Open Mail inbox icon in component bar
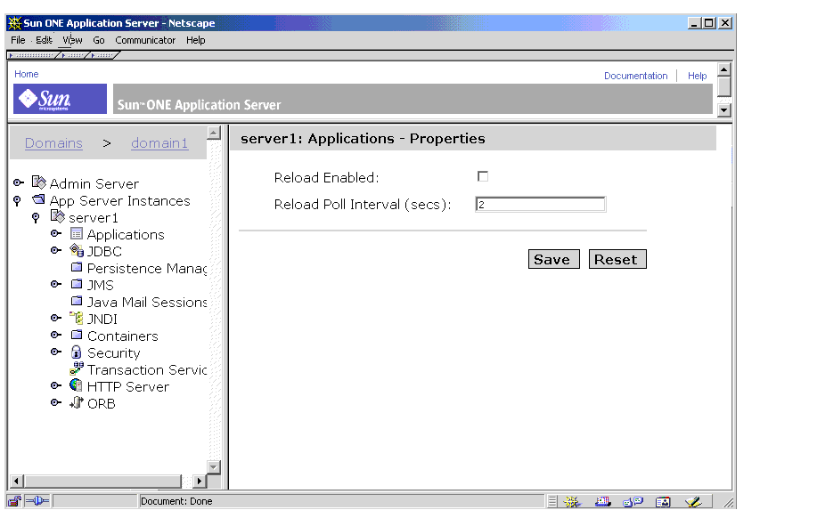 tap(603, 502)
